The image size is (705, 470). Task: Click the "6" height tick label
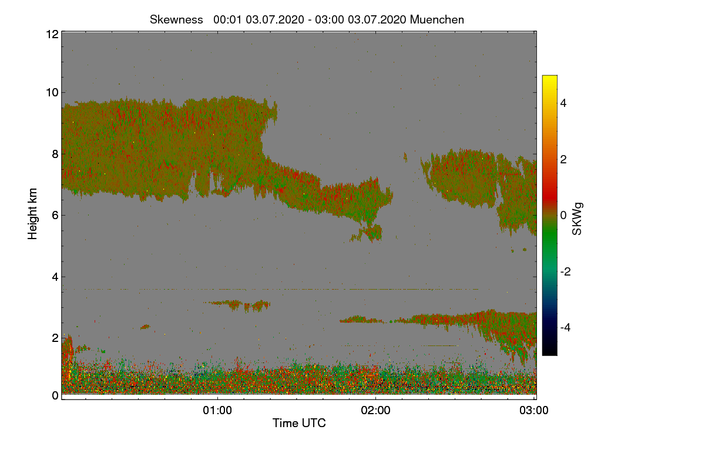(x=55, y=215)
